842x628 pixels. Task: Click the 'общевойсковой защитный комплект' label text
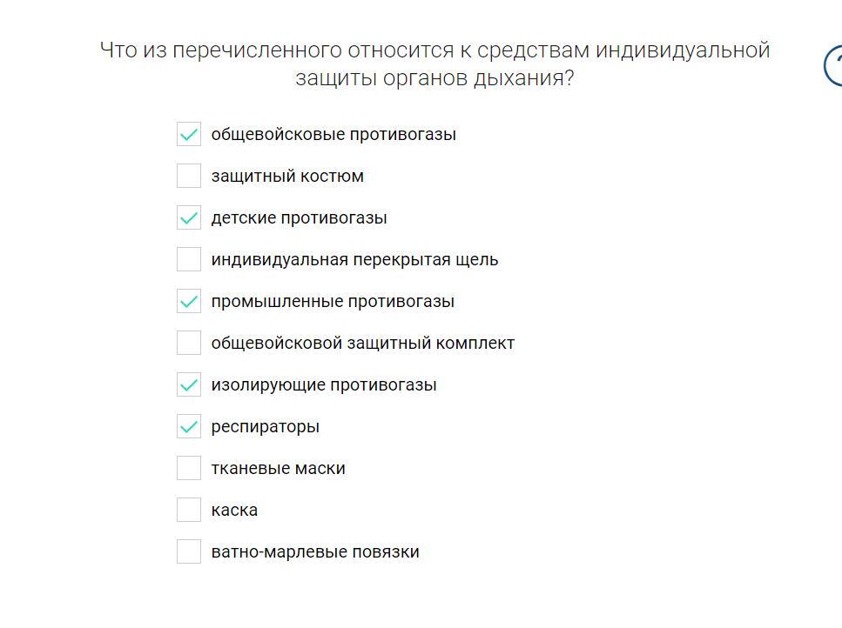click(x=362, y=343)
